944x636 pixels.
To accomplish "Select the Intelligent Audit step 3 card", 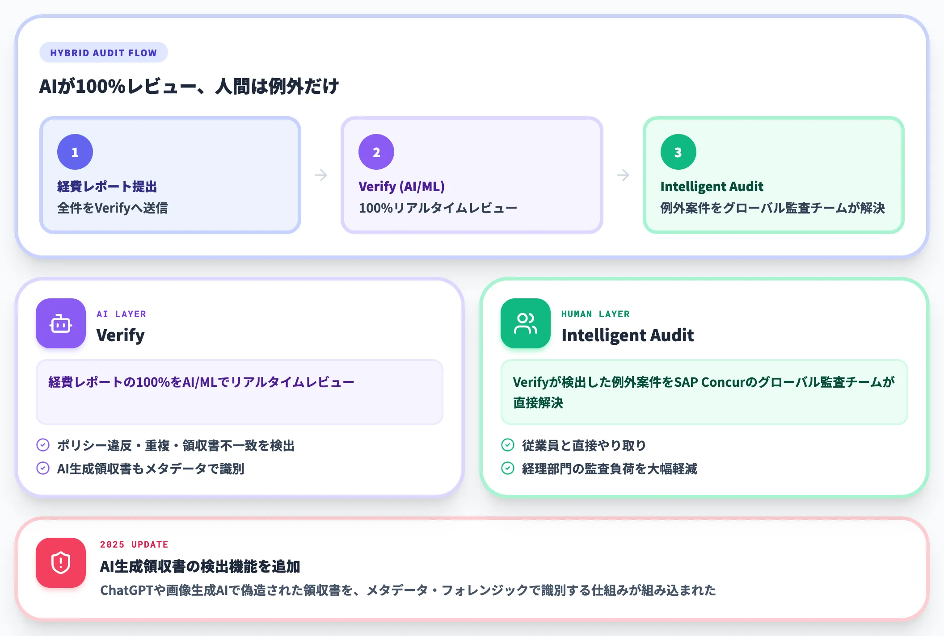I will (x=774, y=175).
